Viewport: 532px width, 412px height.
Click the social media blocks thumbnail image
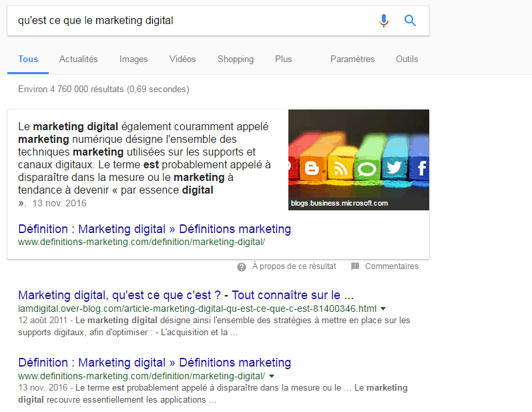pos(358,160)
